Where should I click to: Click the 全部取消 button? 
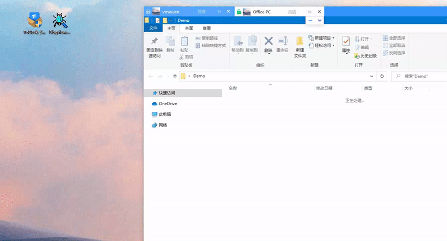coord(394,45)
